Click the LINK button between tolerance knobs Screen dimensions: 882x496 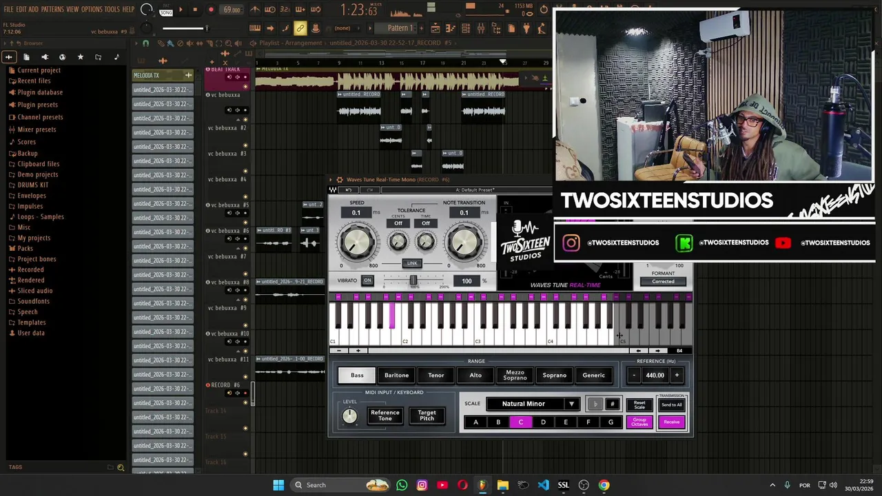(x=412, y=262)
